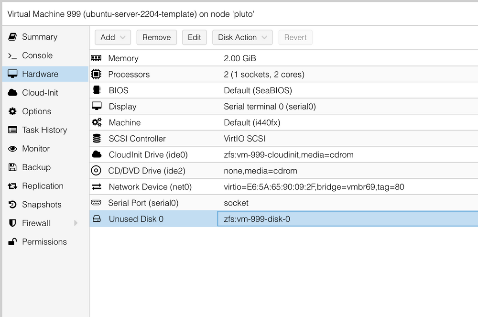This screenshot has width=478, height=317.
Task: Open the Disk Action dropdown
Action: click(x=242, y=37)
